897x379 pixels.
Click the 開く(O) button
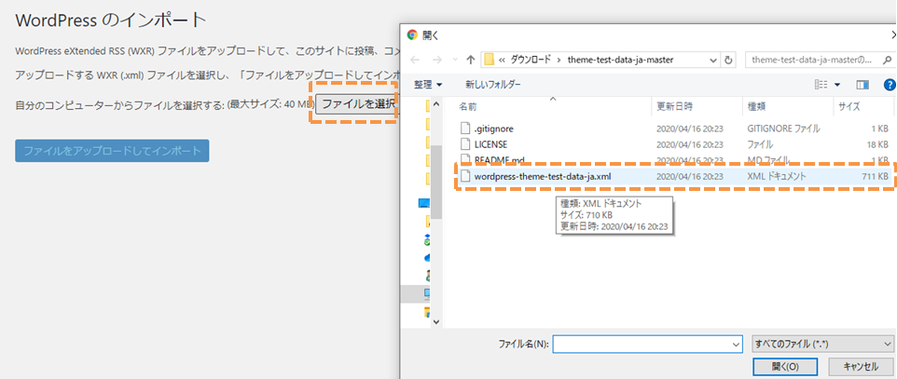(x=785, y=366)
